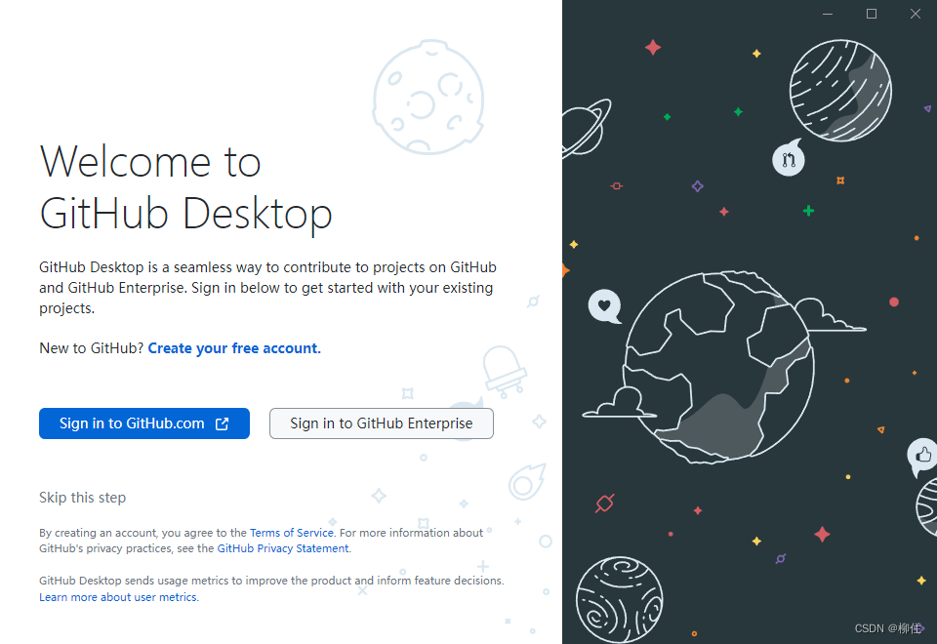Click Skip this step
The width and height of the screenshot is (937, 644).
(x=82, y=497)
